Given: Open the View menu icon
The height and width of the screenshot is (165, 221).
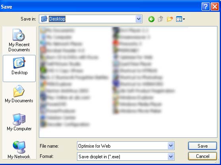Looking at the screenshot, I should point(181,19).
